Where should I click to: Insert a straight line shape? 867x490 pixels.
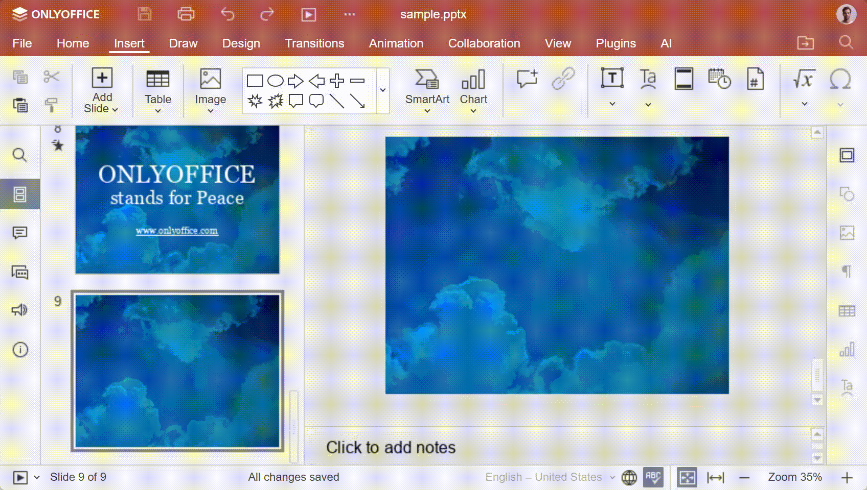(x=337, y=101)
